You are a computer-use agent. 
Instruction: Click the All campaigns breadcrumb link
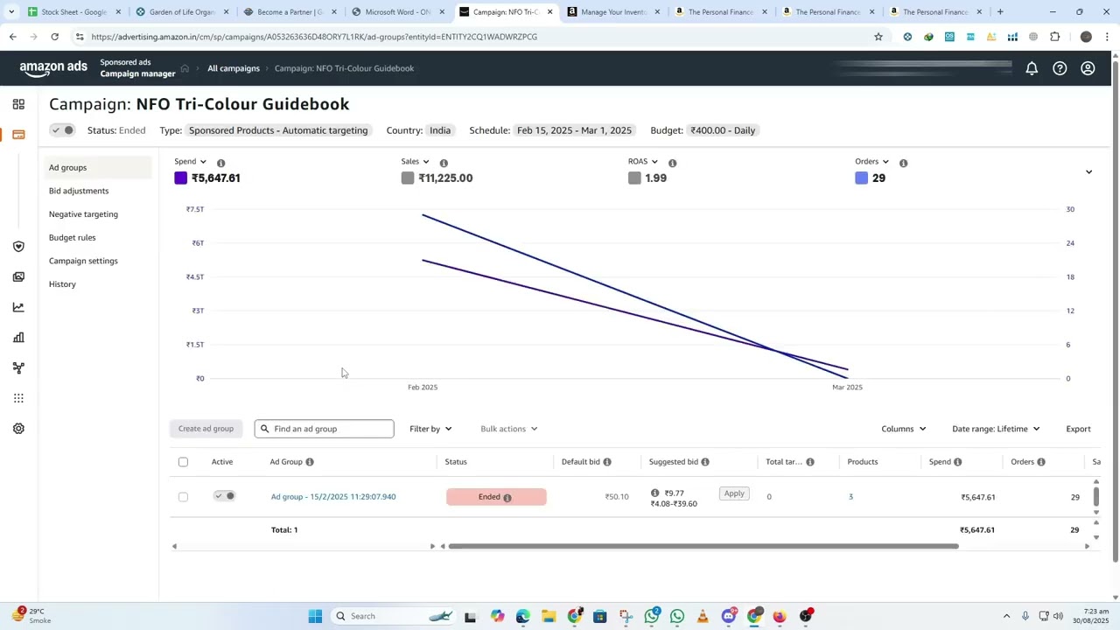(x=234, y=68)
